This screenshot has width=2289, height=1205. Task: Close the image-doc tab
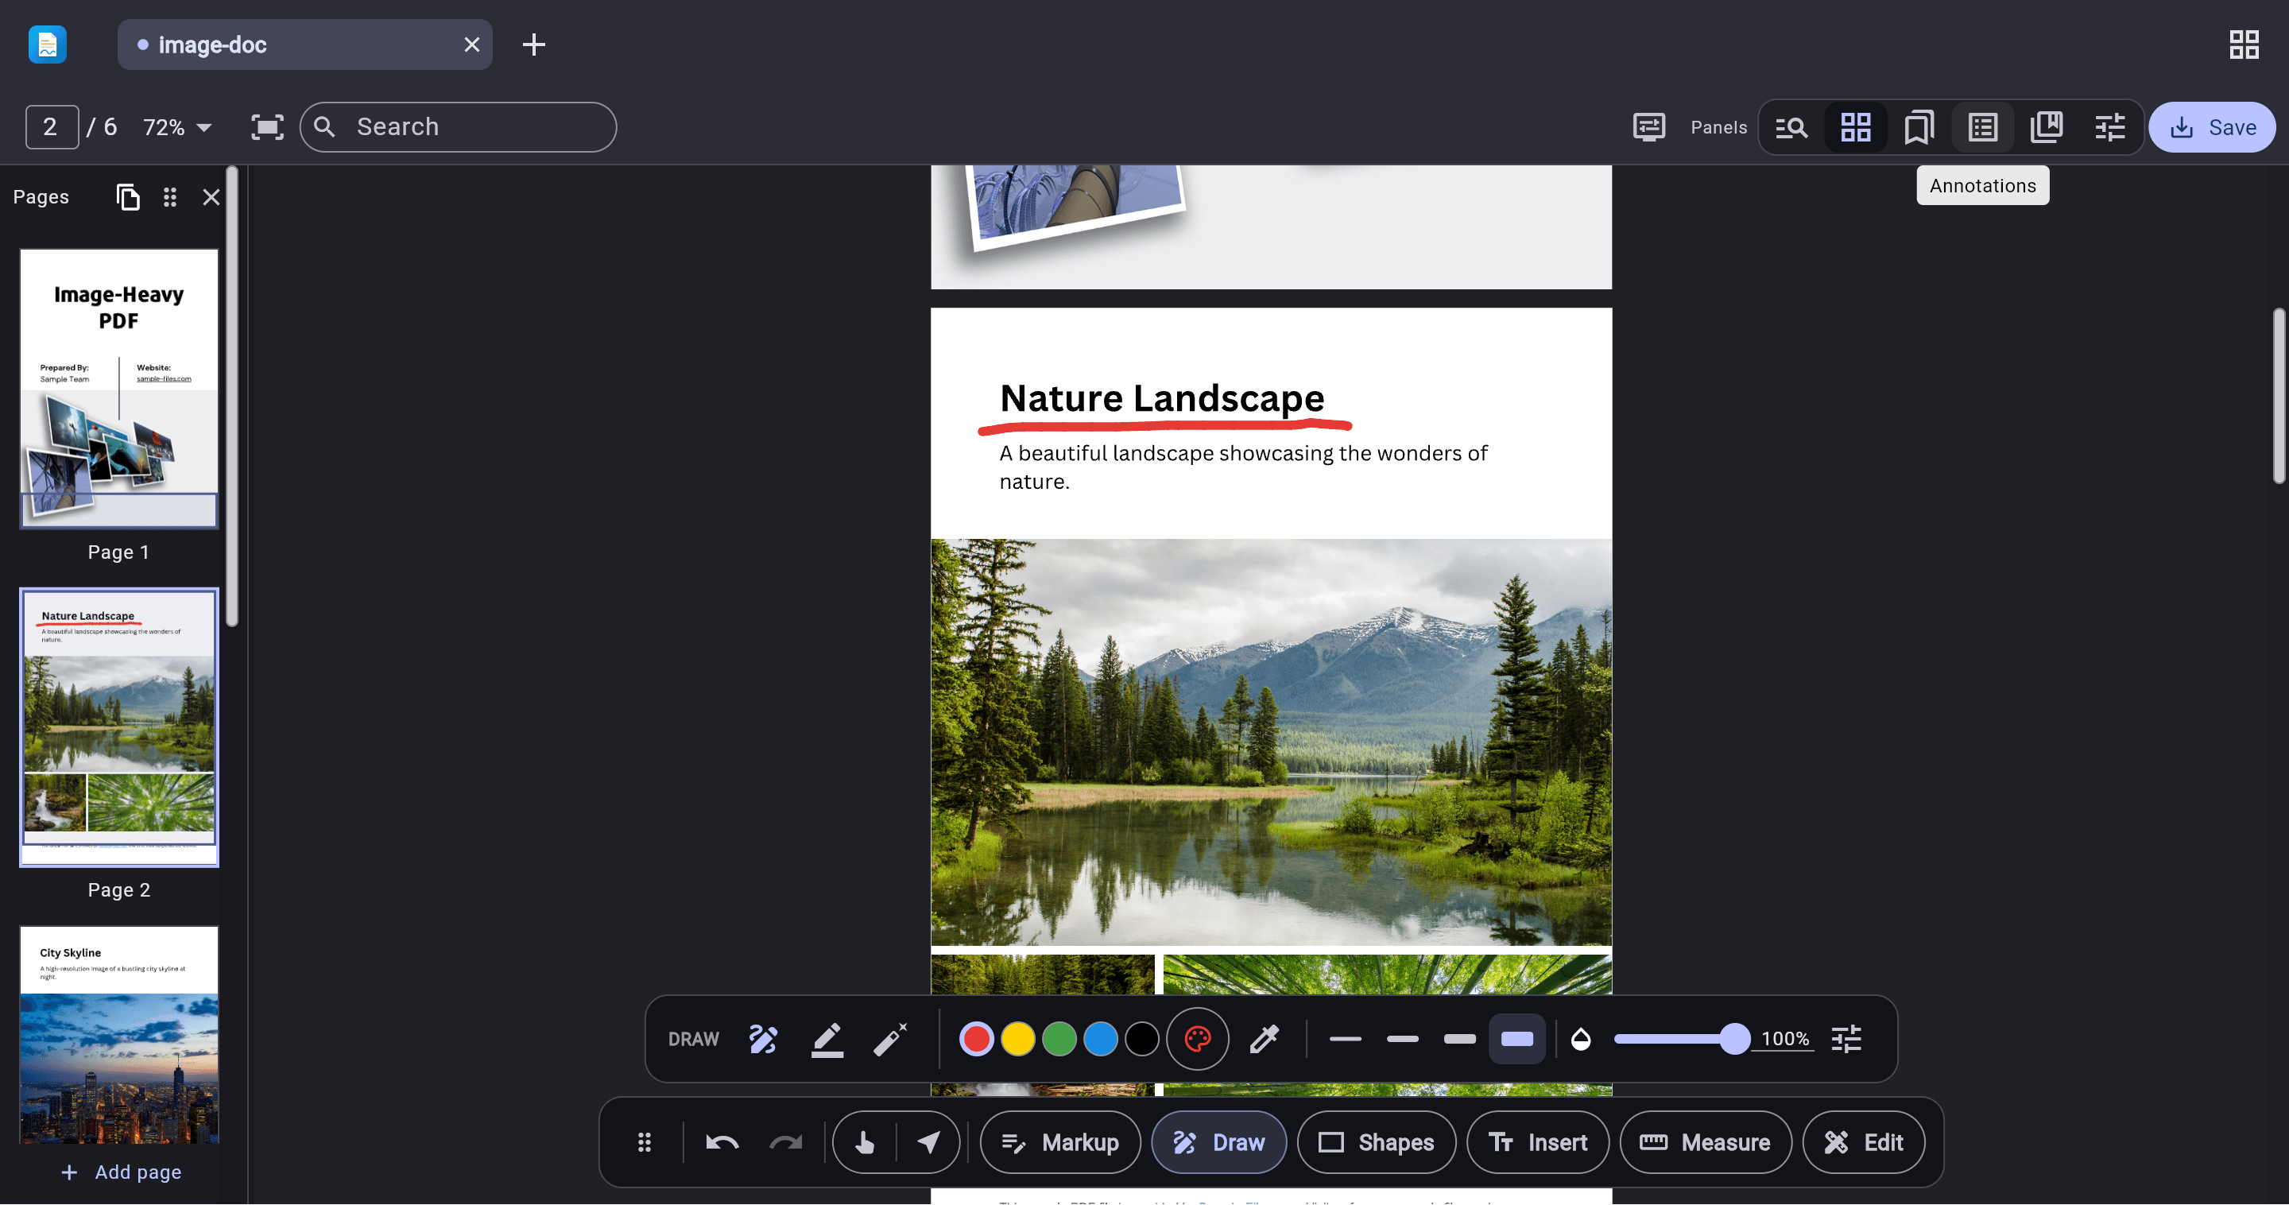click(x=472, y=45)
